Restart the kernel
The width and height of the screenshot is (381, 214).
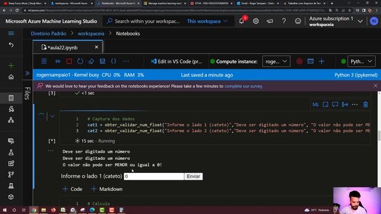pyautogui.click(x=80, y=61)
